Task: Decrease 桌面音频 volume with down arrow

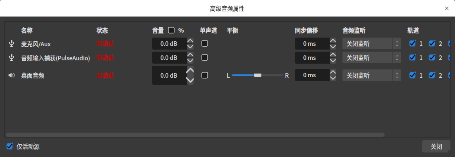Action: [x=190, y=80]
